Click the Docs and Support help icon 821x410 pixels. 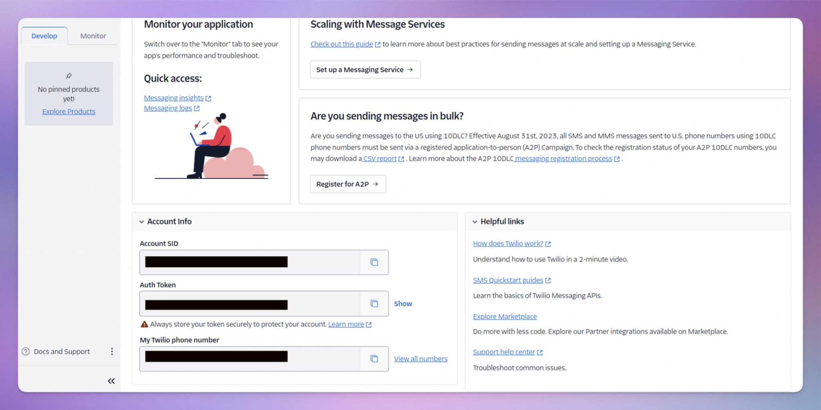click(25, 351)
